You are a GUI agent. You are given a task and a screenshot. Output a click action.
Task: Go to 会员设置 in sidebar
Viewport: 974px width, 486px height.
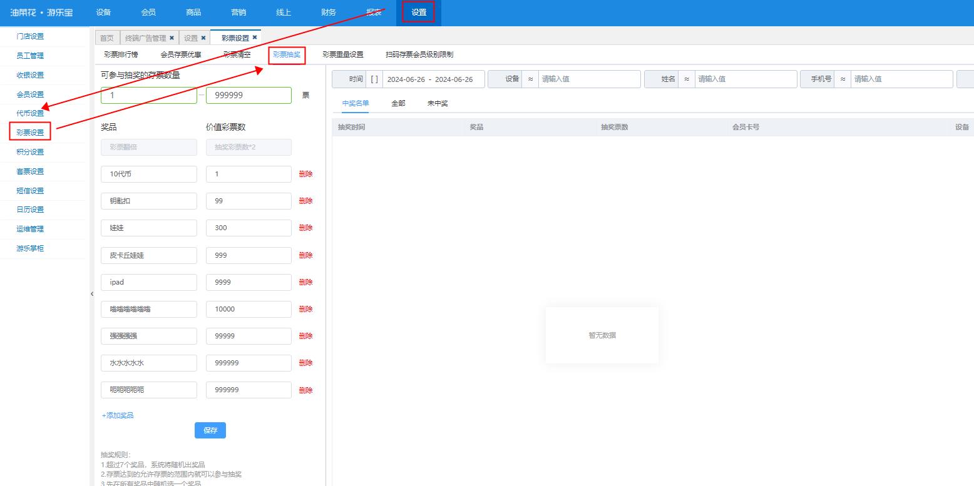(30, 94)
